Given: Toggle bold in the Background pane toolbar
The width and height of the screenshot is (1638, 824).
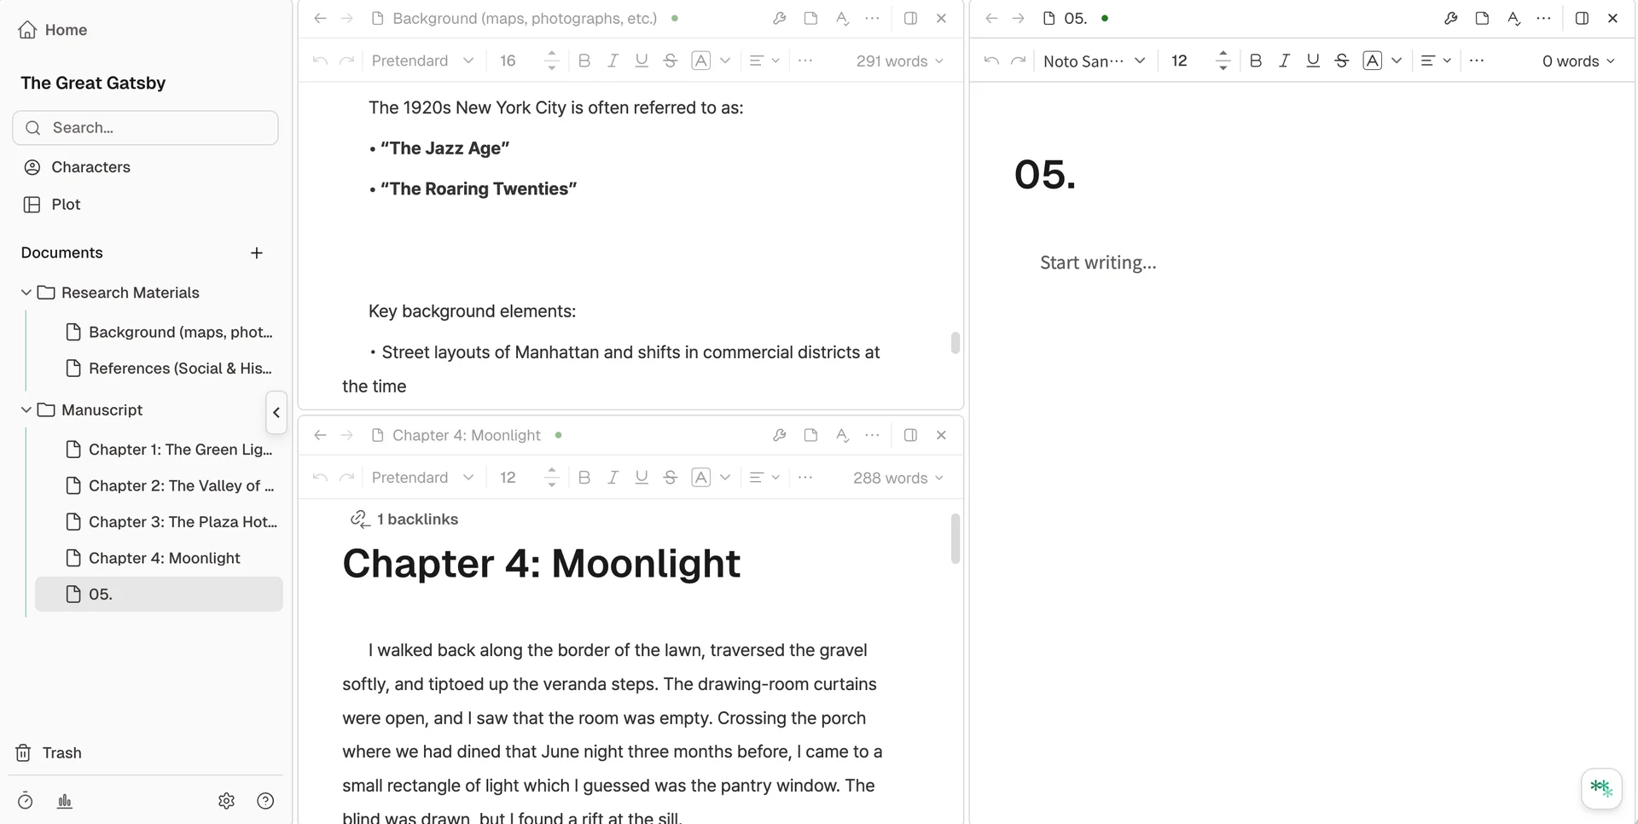Looking at the screenshot, I should 584,61.
